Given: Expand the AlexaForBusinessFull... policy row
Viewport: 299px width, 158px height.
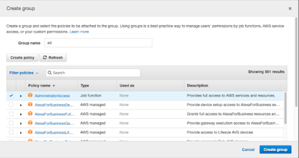Looking at the screenshot, I should point(21,114).
